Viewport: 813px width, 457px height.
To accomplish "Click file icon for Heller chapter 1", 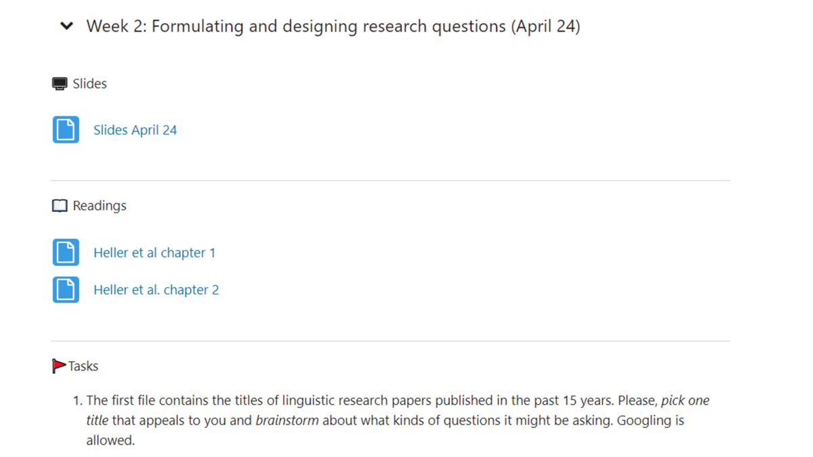I will 66,253.
